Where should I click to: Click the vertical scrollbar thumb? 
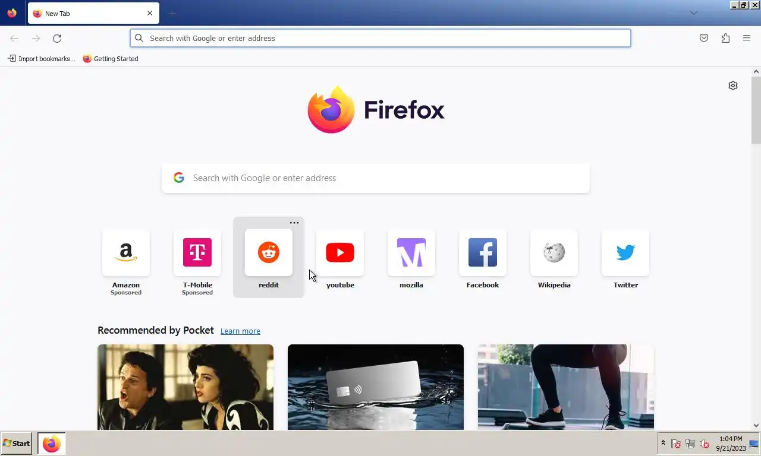[756, 110]
